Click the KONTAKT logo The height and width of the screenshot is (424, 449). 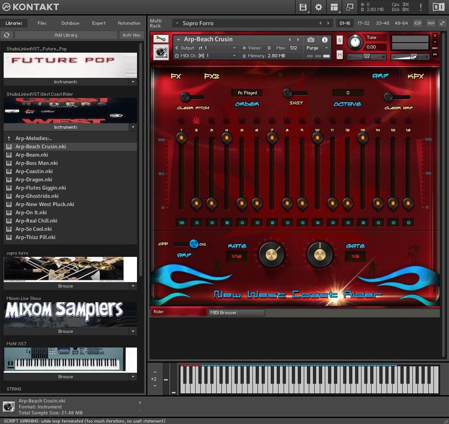click(31, 7)
